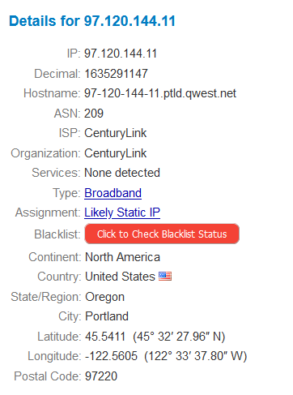Image resolution: width=293 pixels, height=395 pixels.
Task: Click the ISP value CenturyLink
Action: pos(116,133)
